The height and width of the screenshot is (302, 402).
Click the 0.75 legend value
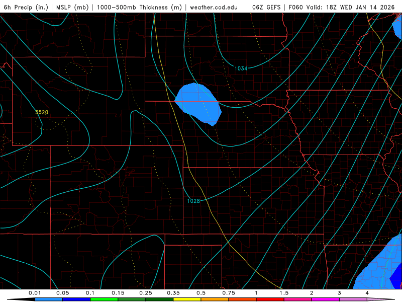point(229,293)
